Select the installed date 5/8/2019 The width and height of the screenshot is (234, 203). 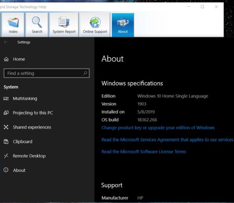[146, 112]
